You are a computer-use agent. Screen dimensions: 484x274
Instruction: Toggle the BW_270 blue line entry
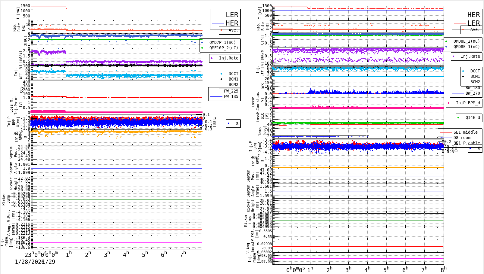tap(457, 93)
